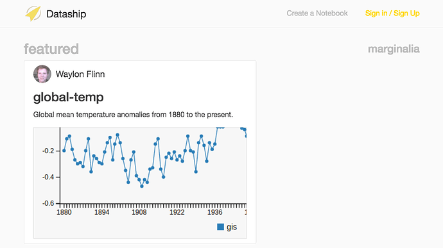443x248 pixels.
Task: Click the 1880 x-axis label
Action: click(64, 213)
